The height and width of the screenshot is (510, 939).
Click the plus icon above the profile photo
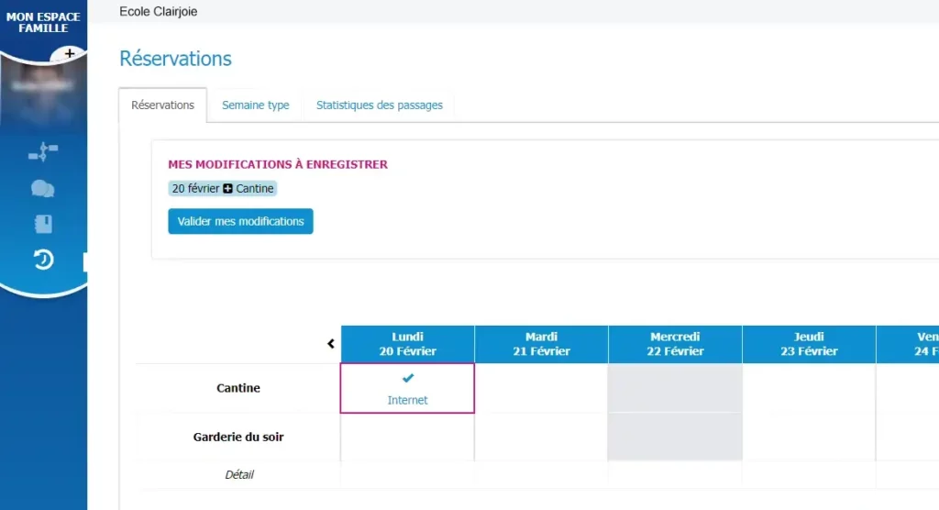point(70,53)
